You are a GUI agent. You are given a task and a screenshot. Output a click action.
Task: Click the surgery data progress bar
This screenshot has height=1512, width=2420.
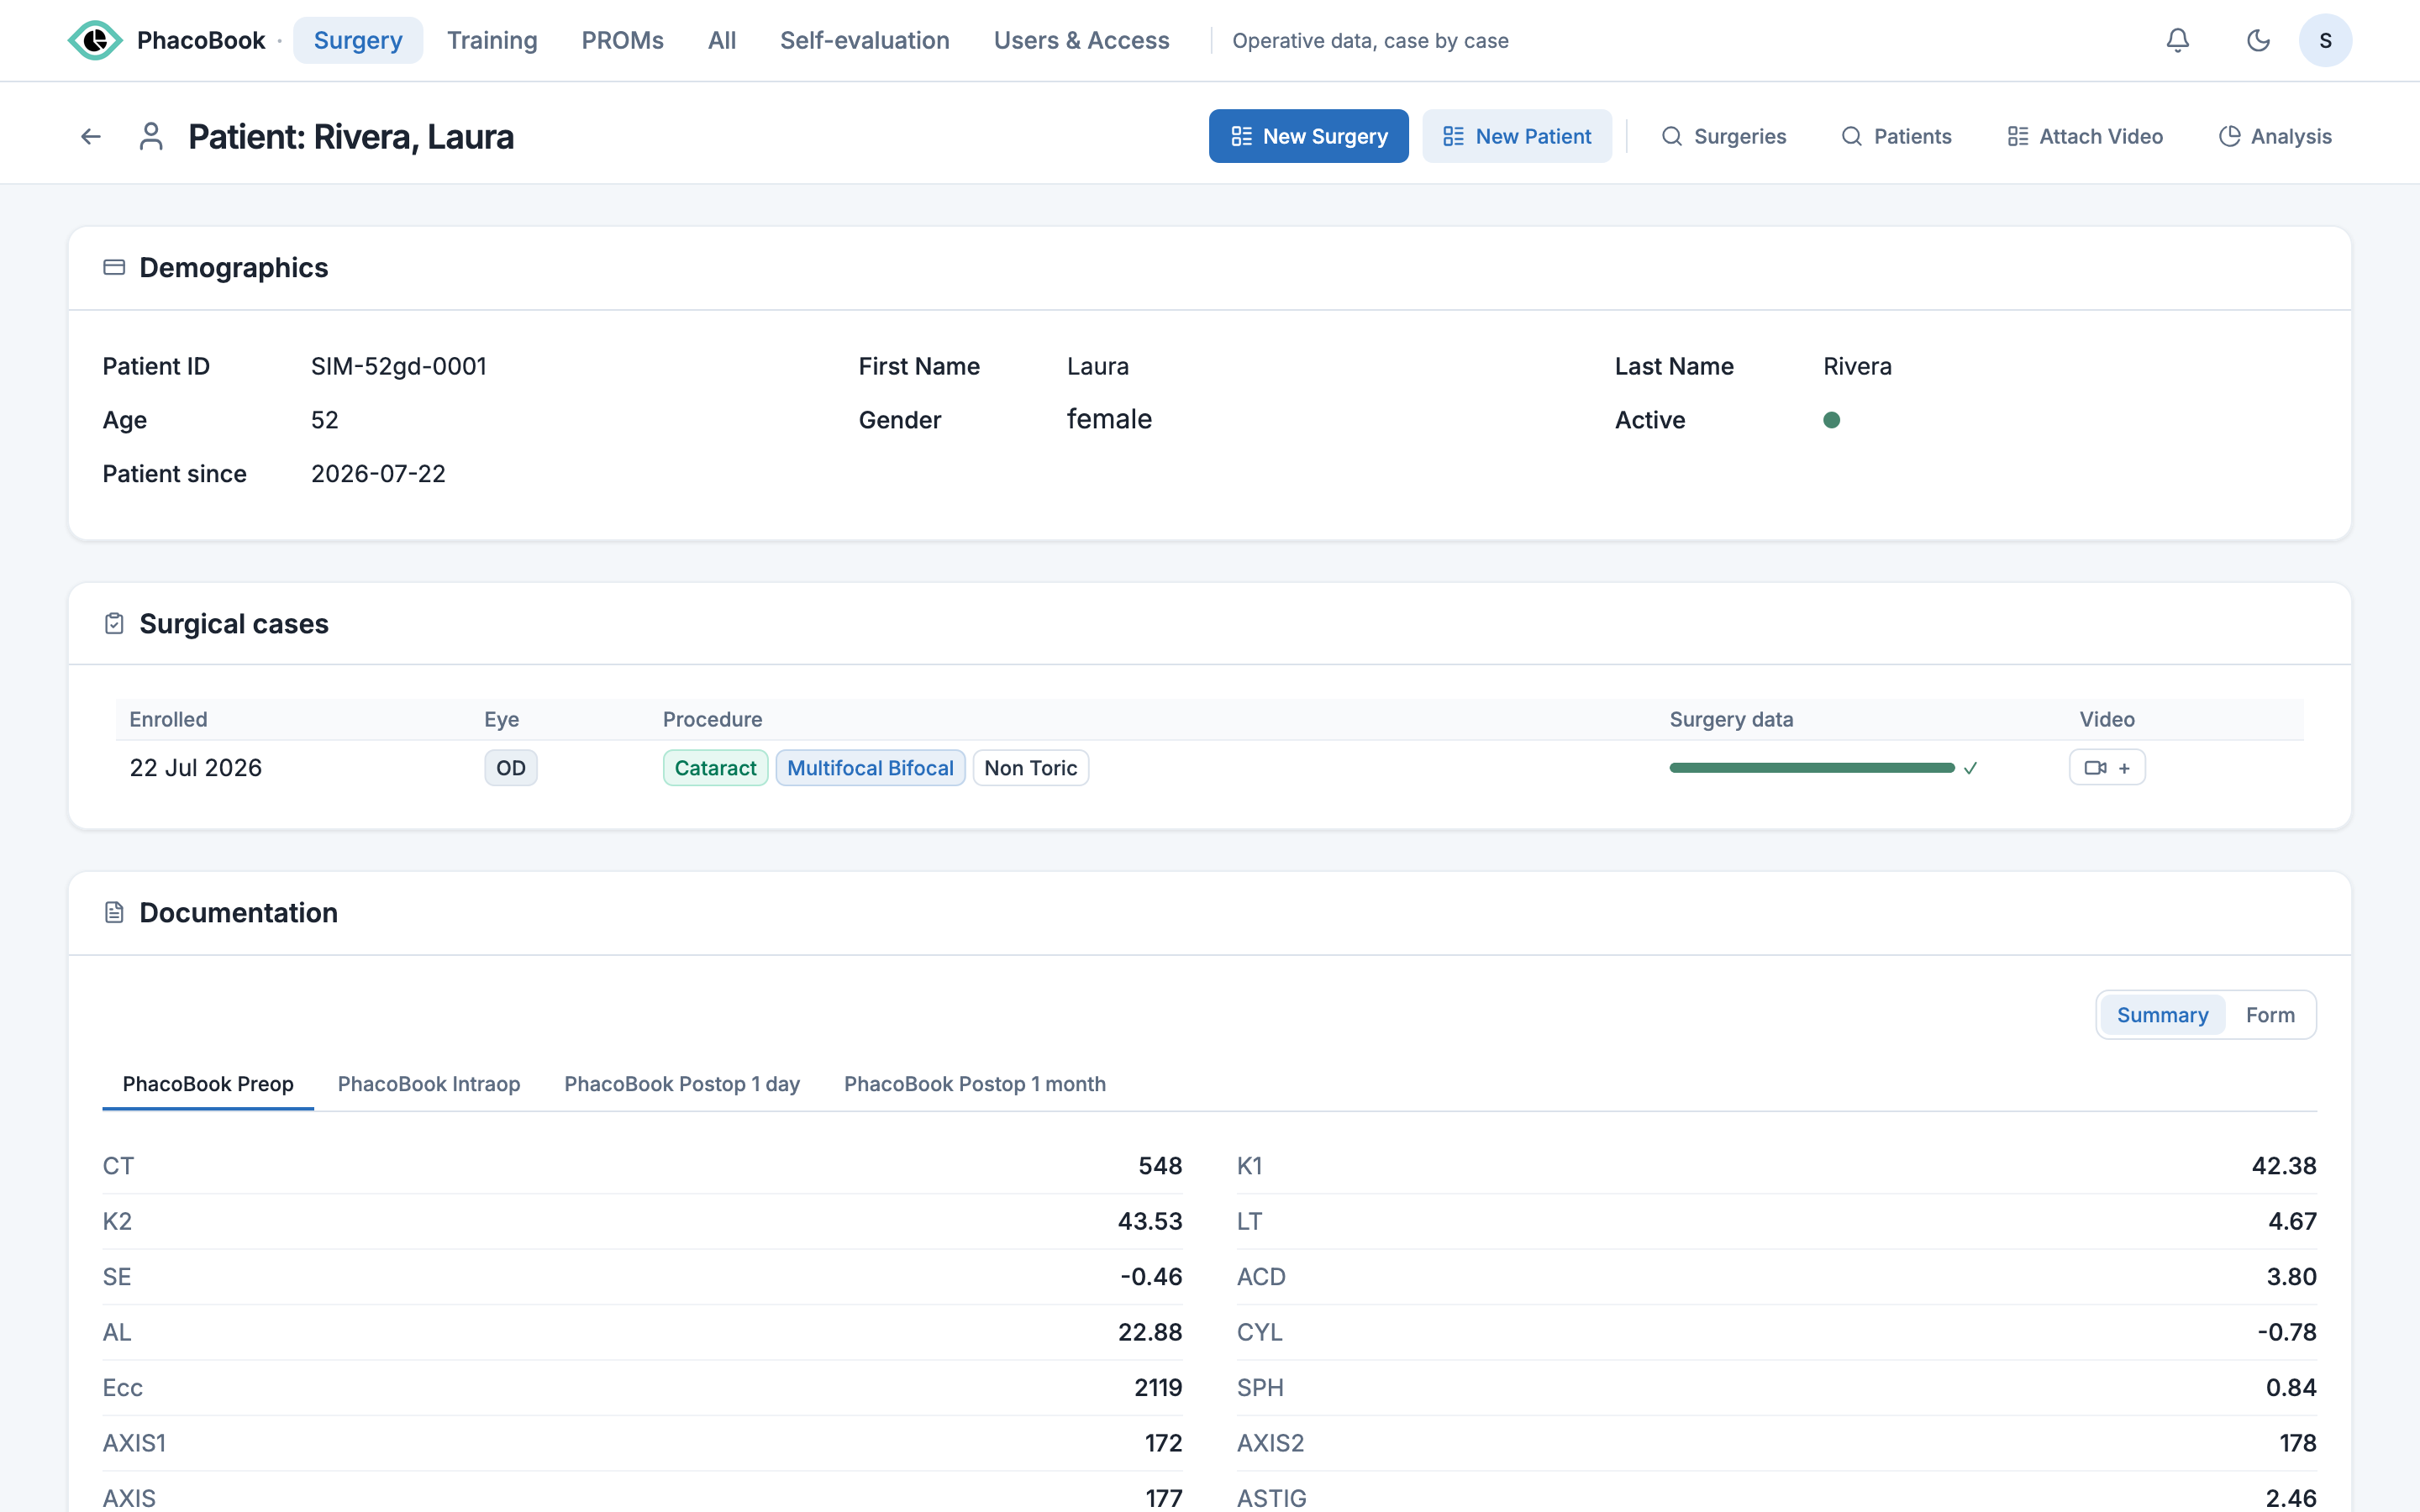1812,768
